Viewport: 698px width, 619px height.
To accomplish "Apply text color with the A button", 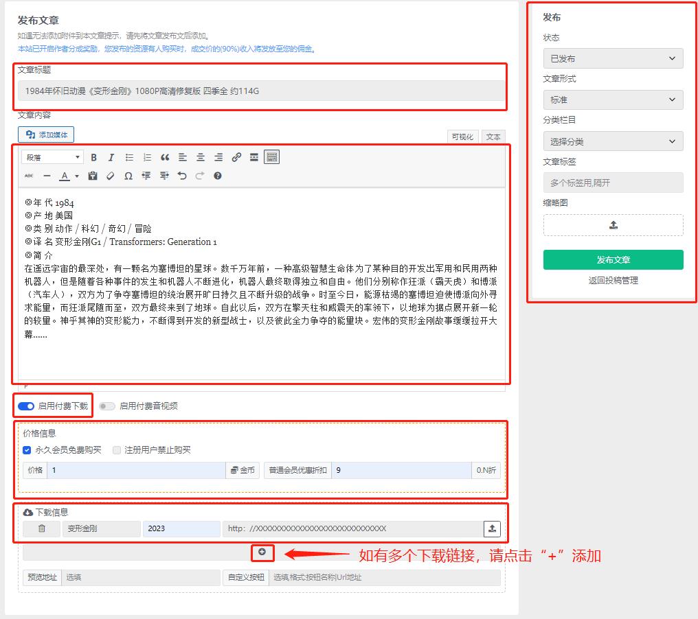I will pyautogui.click(x=65, y=176).
